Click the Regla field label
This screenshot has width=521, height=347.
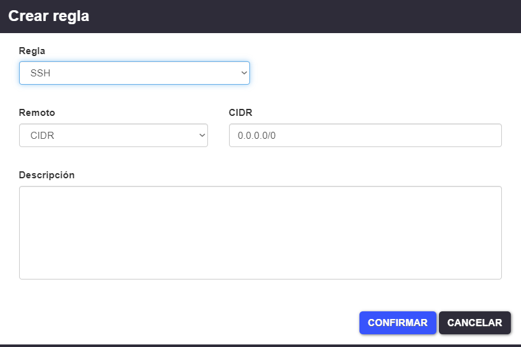[32, 50]
